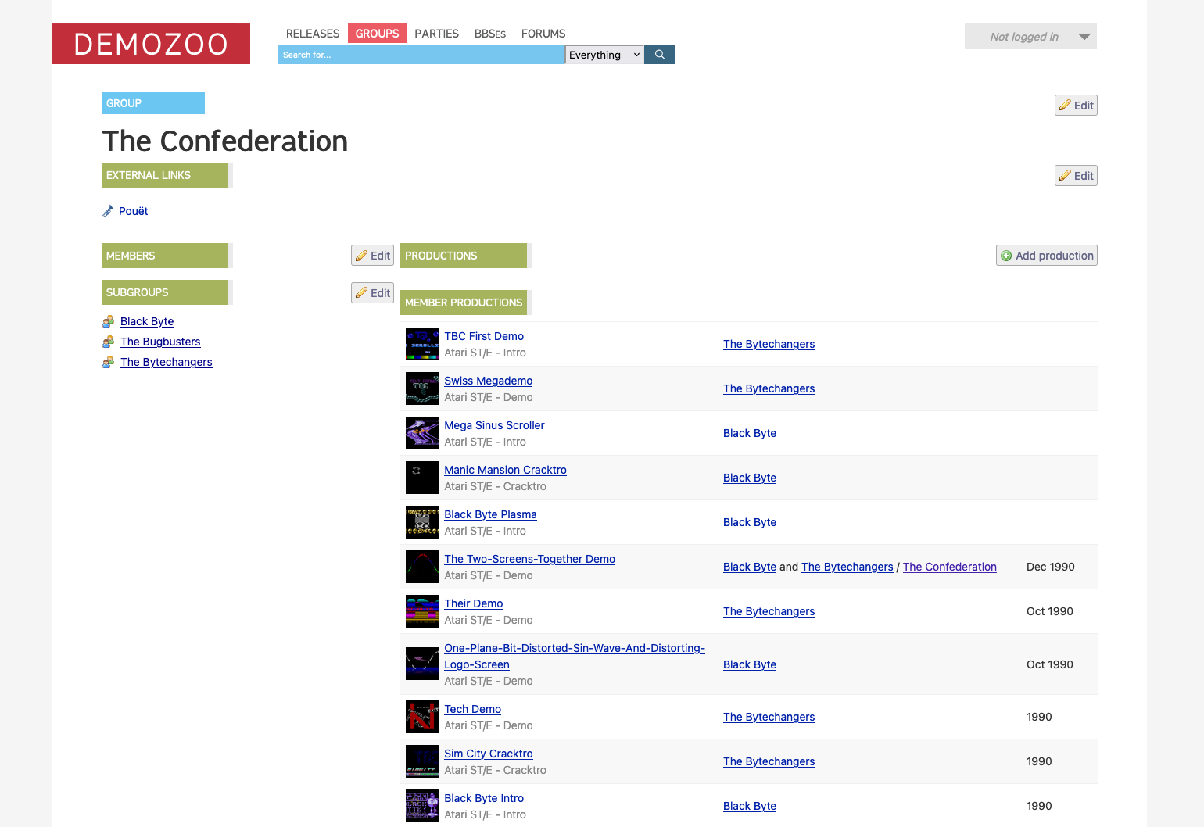Edit the Members section
Image resolution: width=1204 pixels, height=827 pixels.
pyautogui.click(x=372, y=256)
